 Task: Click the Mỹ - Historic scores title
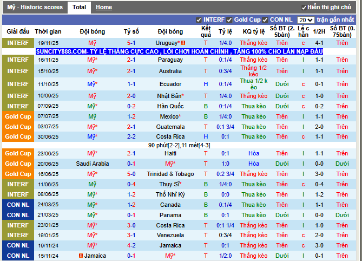(x=35, y=8)
